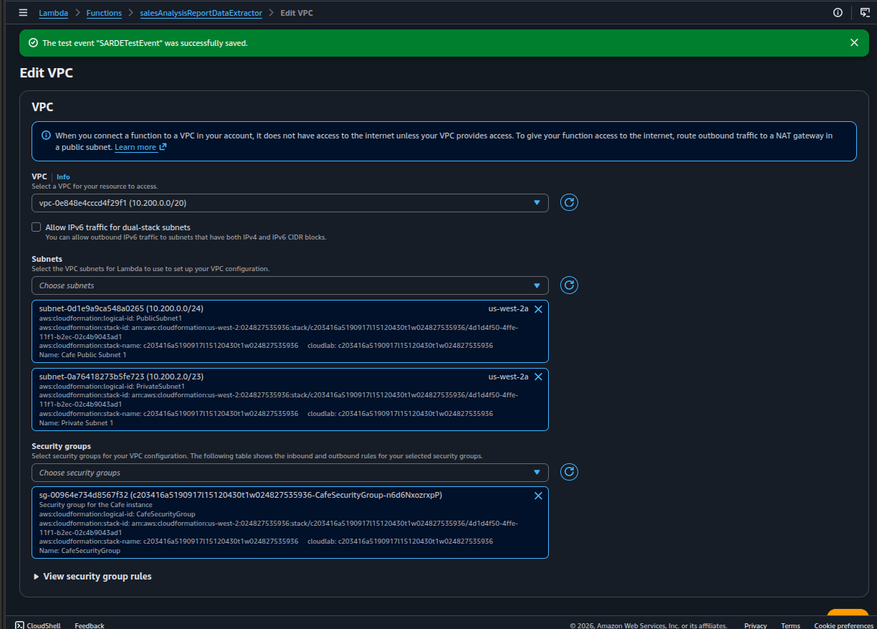Go to Lambda breadcrumb
This screenshot has height=629, width=877.
53,13
